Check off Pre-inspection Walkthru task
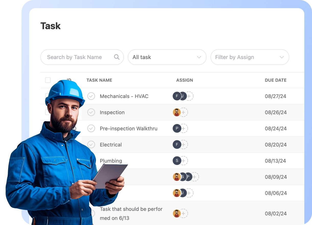This screenshot has width=312, height=225. (91, 128)
